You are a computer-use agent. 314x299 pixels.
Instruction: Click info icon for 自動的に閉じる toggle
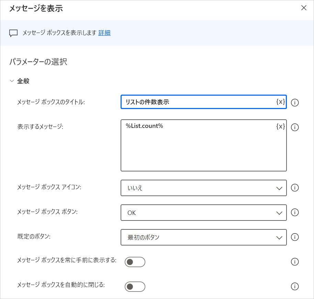pyautogui.click(x=294, y=287)
